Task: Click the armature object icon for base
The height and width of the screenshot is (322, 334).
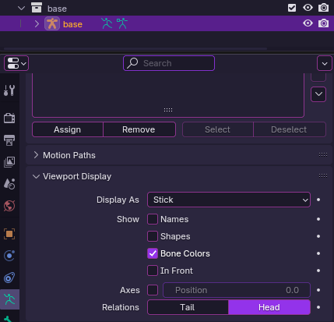Action: tap(52, 23)
